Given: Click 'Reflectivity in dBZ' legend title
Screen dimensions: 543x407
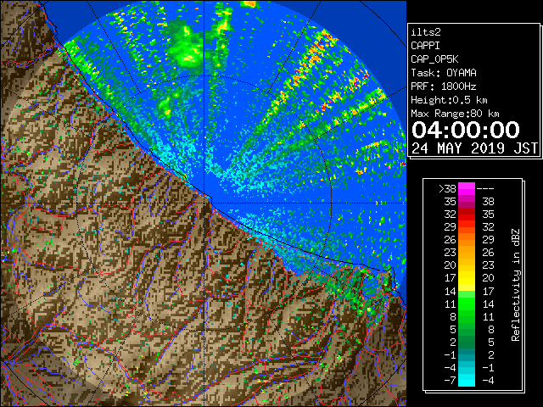Looking at the screenshot, I should click(x=516, y=285).
